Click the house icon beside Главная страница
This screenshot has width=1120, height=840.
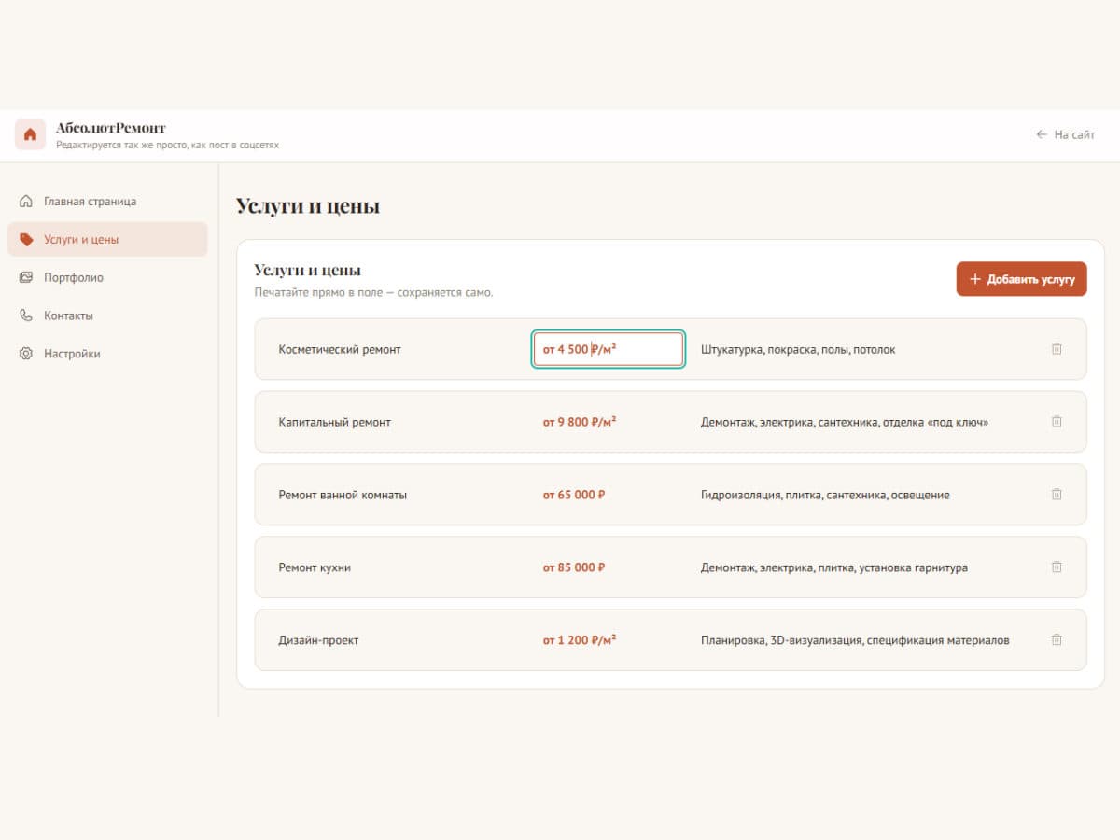[26, 201]
